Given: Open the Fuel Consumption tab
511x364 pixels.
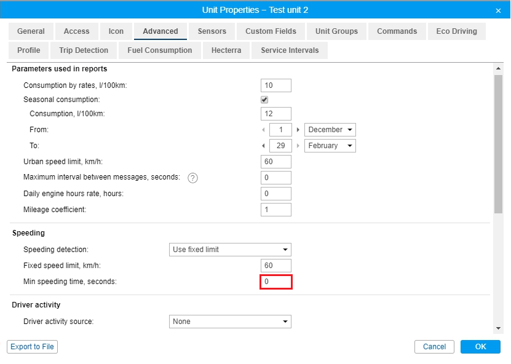Looking at the screenshot, I should click(160, 50).
